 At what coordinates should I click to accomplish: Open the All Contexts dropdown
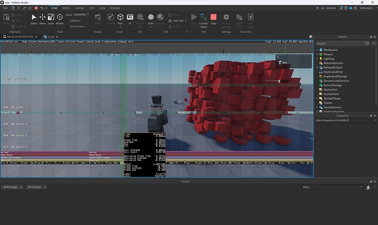[x=36, y=187]
